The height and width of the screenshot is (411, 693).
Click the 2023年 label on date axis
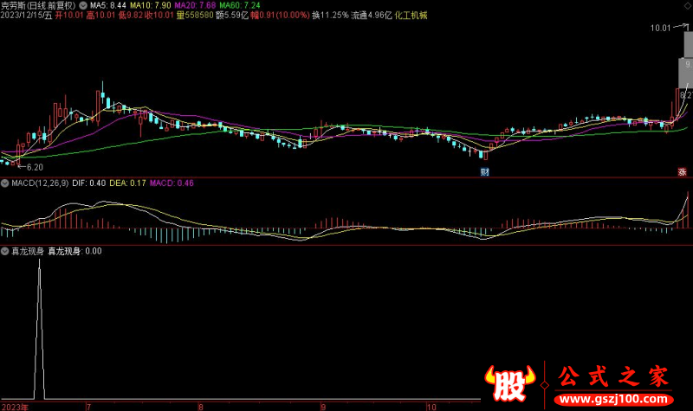14,405
